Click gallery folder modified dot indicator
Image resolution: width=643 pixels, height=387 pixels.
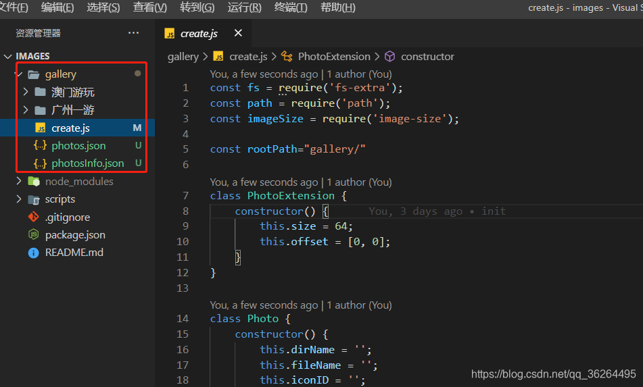click(138, 74)
